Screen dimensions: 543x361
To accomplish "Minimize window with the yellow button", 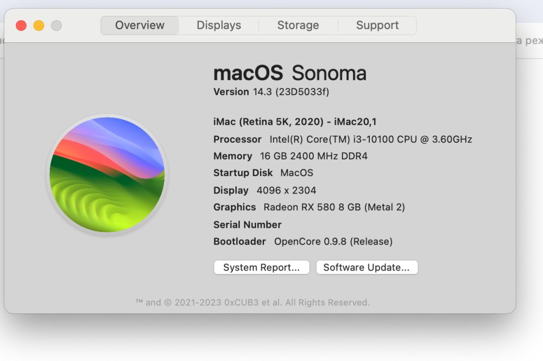I will tap(39, 25).
